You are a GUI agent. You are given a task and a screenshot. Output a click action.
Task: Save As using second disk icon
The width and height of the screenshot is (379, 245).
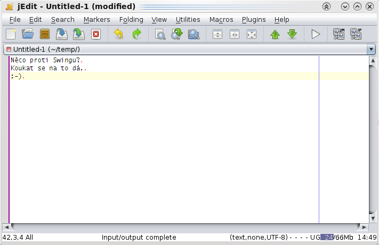[79, 34]
